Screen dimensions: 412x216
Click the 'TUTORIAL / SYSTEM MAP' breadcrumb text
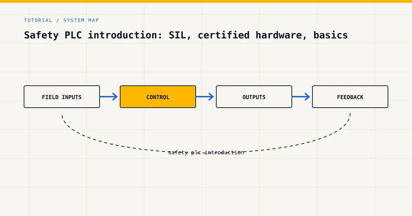point(61,20)
